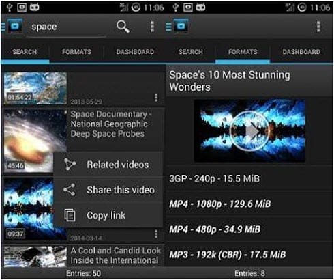Select 3GP - 240p - 15.5 MiB format
This screenshot has width=334, height=280.
pyautogui.click(x=249, y=178)
